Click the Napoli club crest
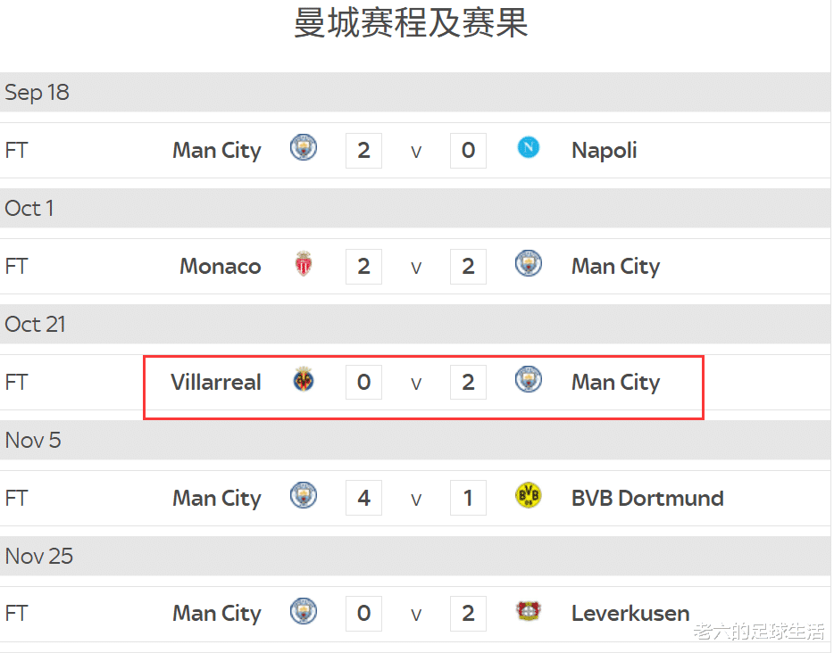This screenshot has height=653, width=834. 529,147
